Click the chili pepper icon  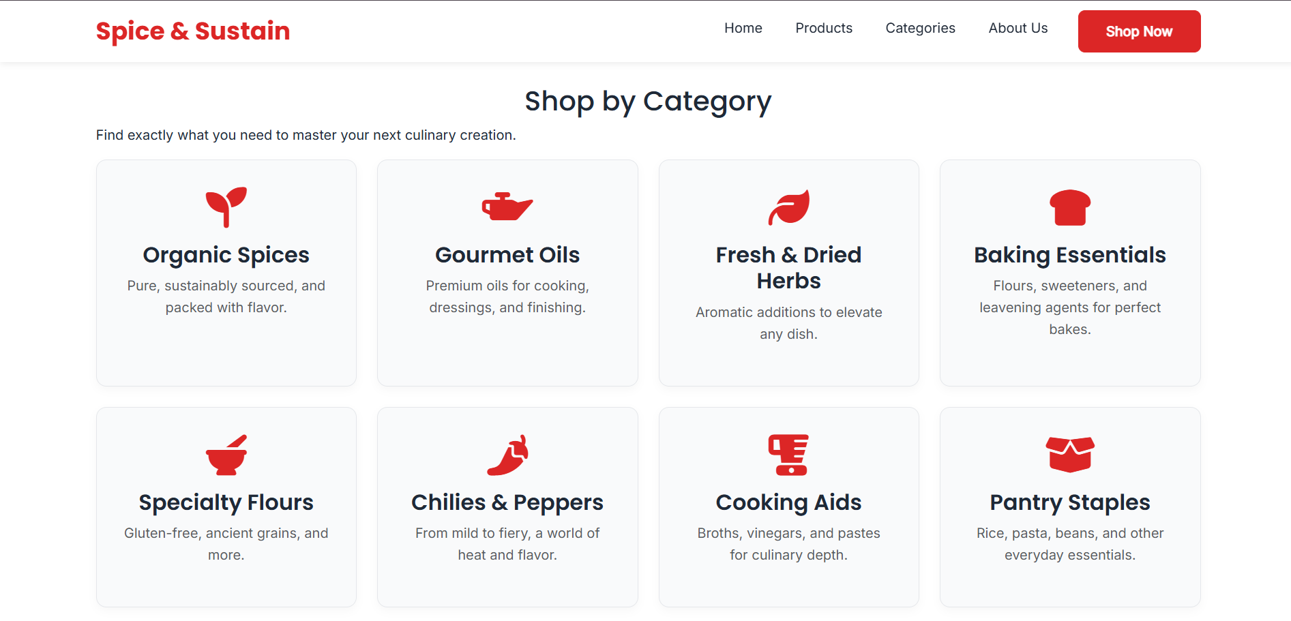pyautogui.click(x=507, y=455)
